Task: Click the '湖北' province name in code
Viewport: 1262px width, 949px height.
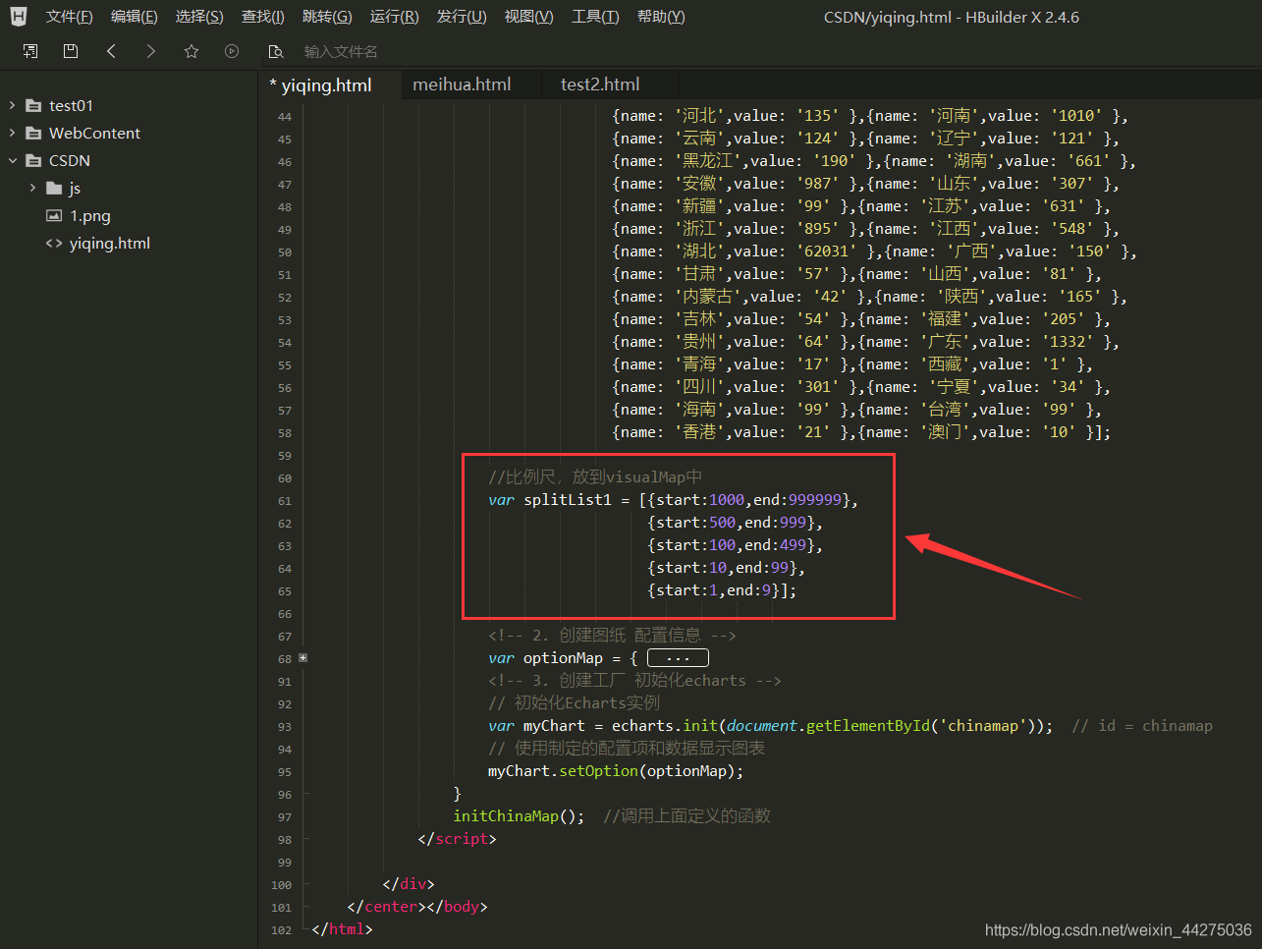Action: [699, 251]
